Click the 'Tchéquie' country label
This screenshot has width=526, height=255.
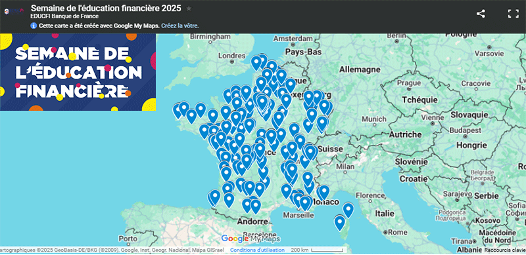pos(419,100)
